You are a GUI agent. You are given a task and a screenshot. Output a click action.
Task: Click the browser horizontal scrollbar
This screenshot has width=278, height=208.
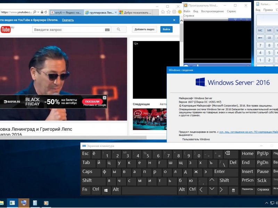coord(73,137)
